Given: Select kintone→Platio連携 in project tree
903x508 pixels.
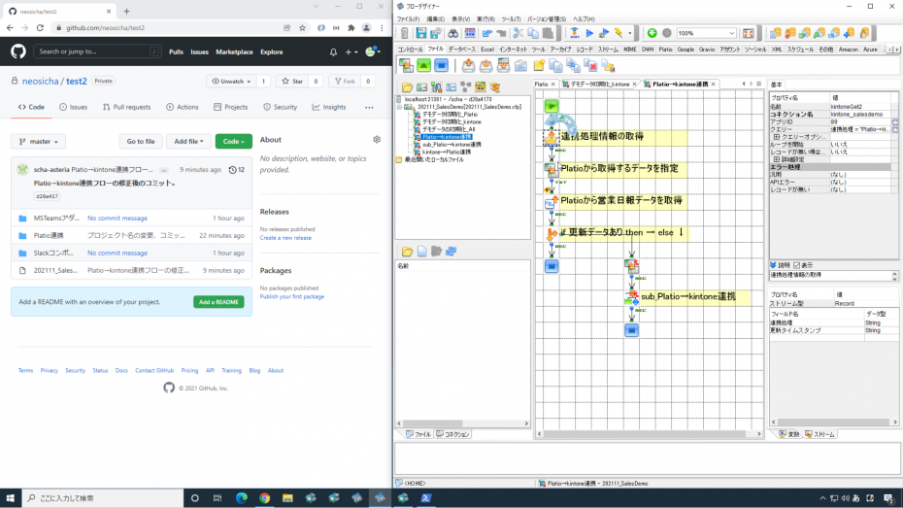Looking at the screenshot, I should [447, 152].
